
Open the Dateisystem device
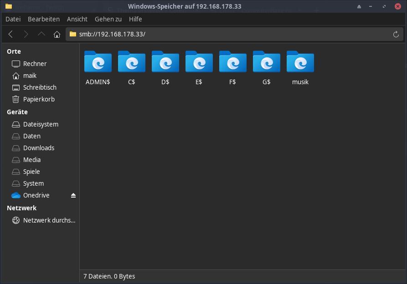tap(41, 124)
